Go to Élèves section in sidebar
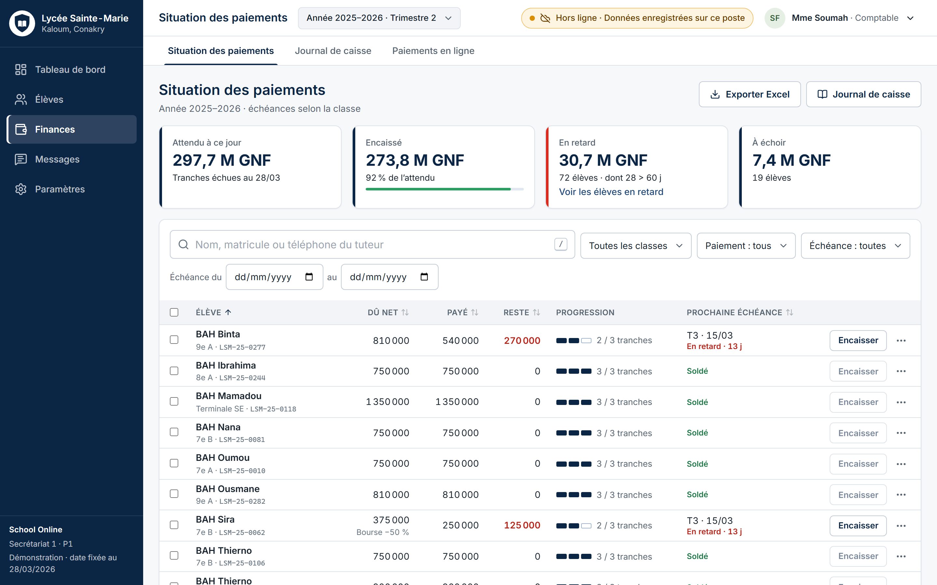 coord(72,99)
